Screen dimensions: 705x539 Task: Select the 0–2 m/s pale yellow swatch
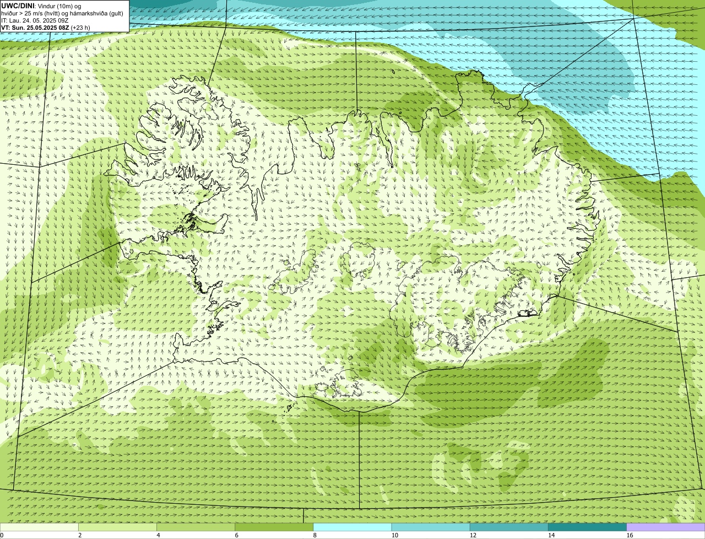coord(39,527)
